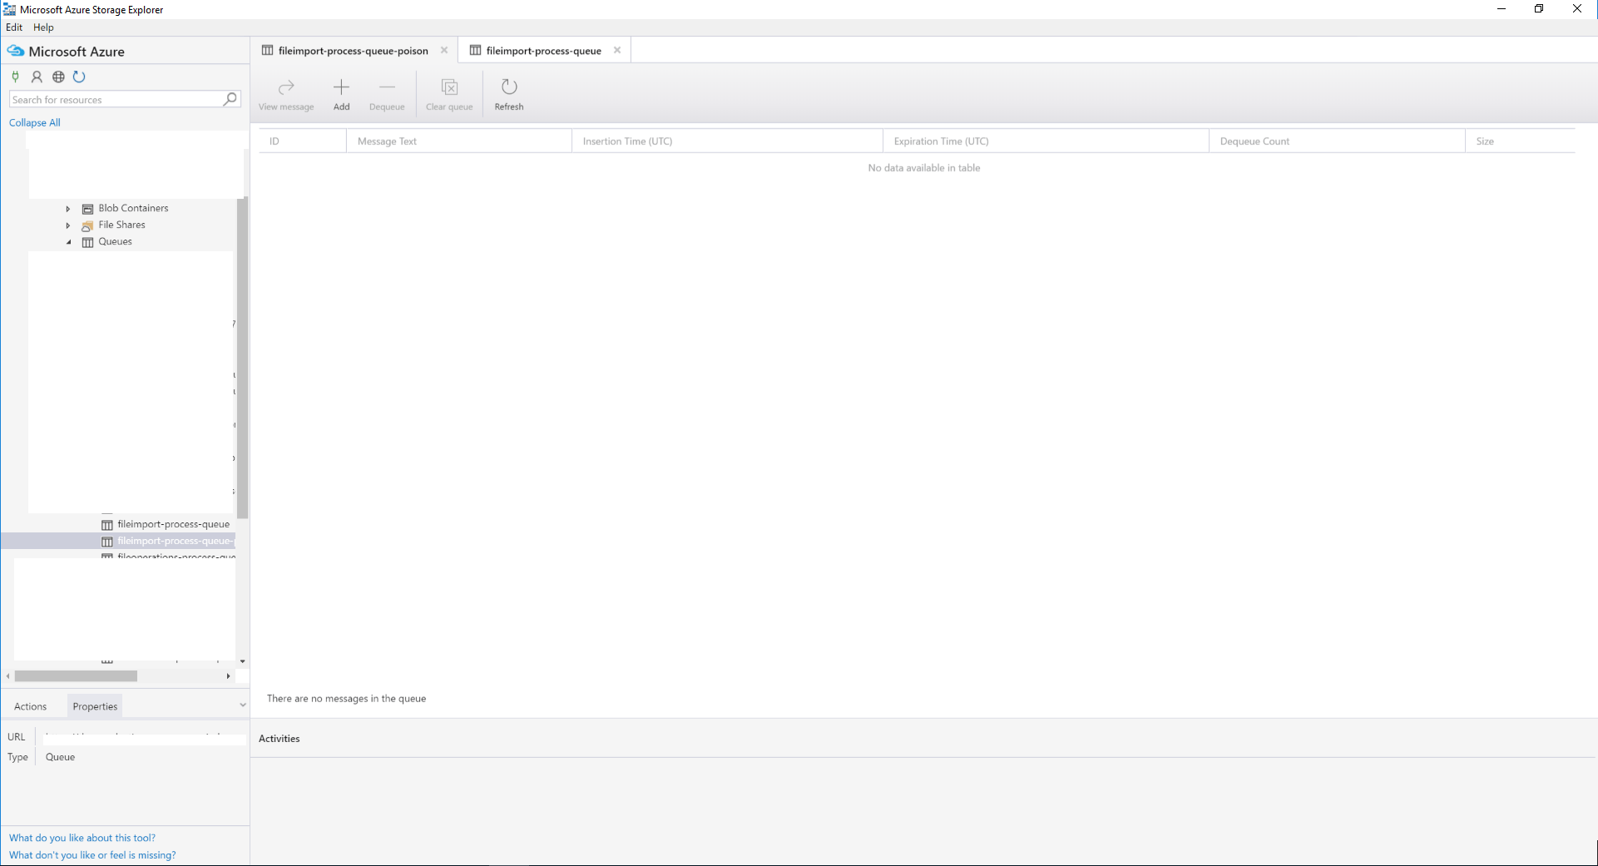1598x866 pixels.
Task: Open the 'What do you like about this tool?' link
Action: (82, 837)
